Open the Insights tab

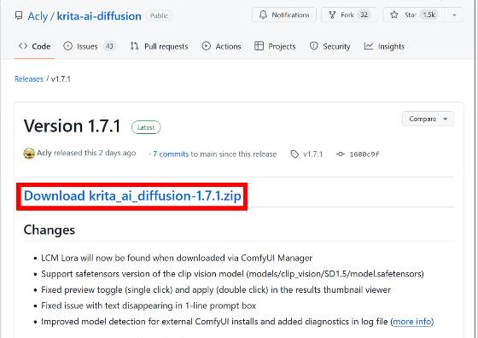pos(384,46)
